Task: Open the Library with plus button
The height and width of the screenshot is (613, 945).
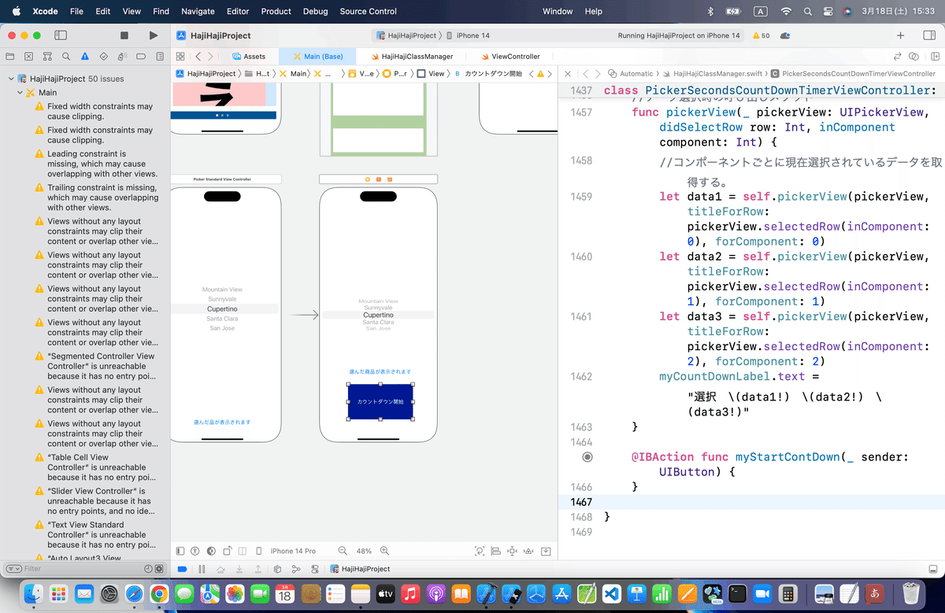Action: coord(900,35)
